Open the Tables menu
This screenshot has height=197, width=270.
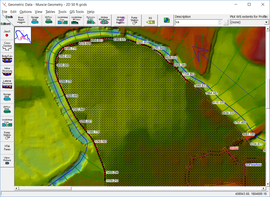click(50, 12)
